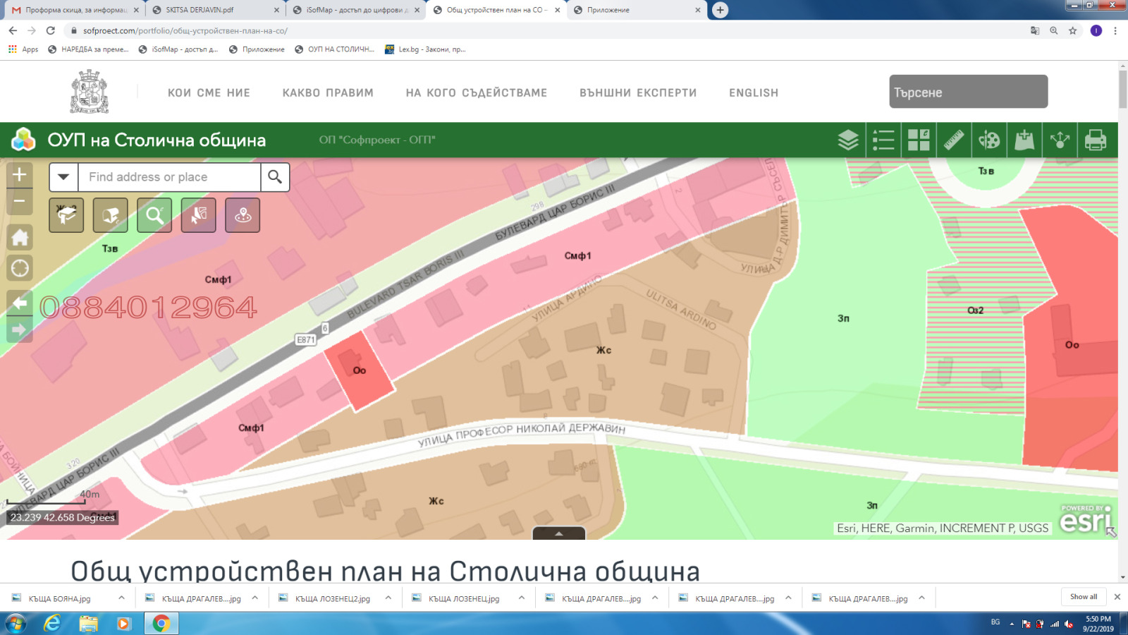Click Show all downloads button
This screenshot has height=635, width=1128.
(1083, 597)
